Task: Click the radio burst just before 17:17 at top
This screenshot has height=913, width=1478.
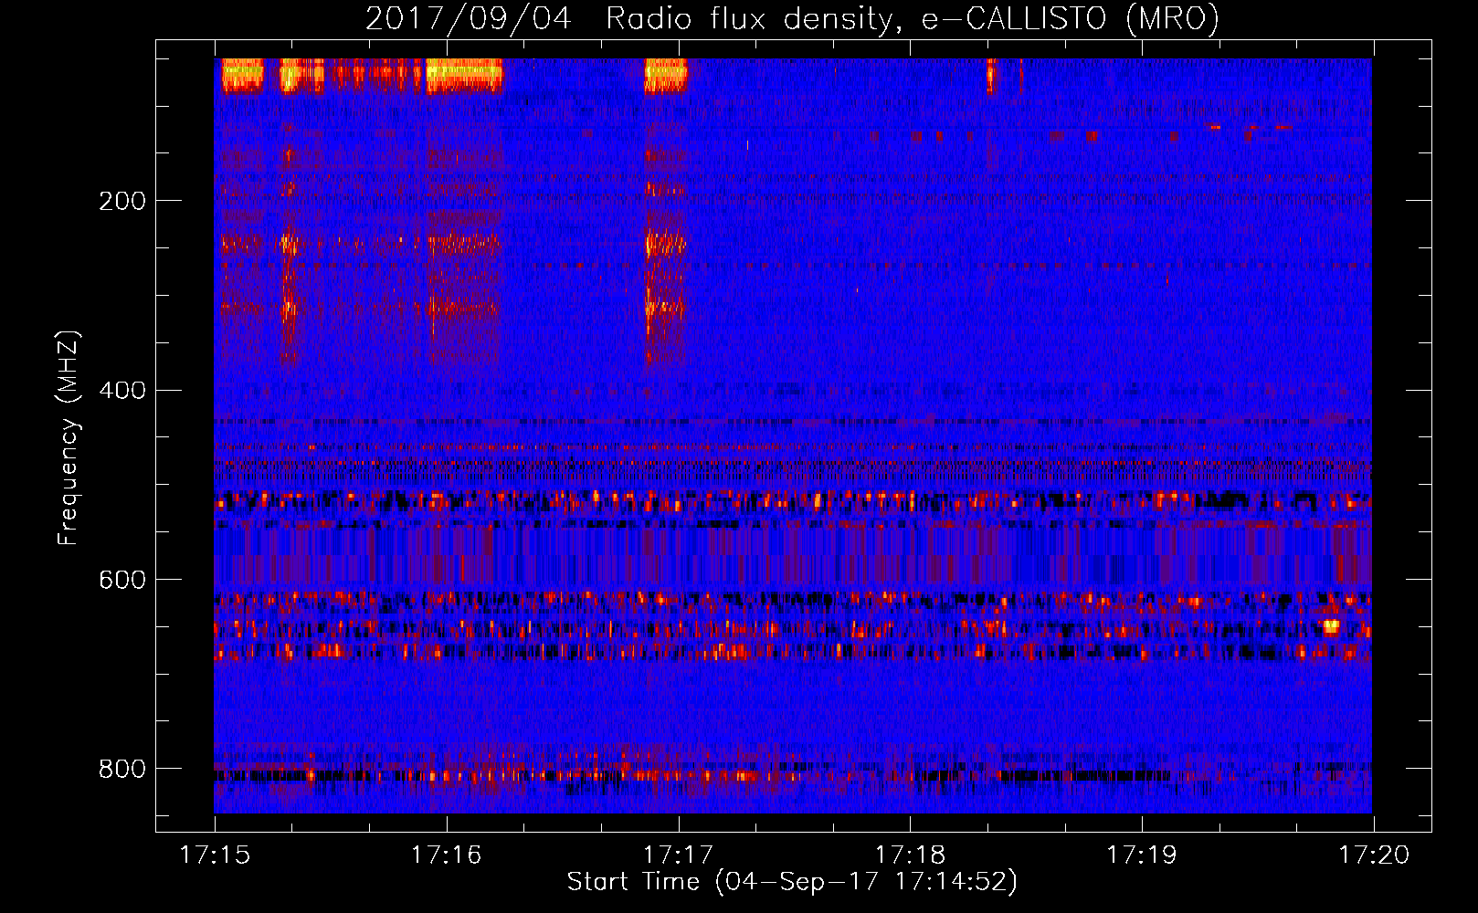Action: pos(665,75)
